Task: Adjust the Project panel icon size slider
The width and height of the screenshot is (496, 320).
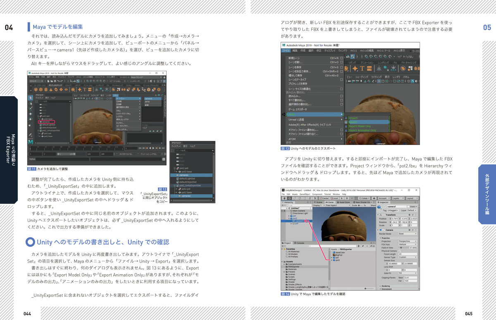Action: [x=369, y=289]
